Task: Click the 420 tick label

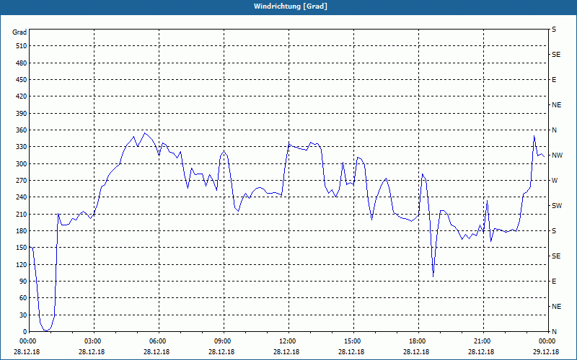Action: click(22, 96)
